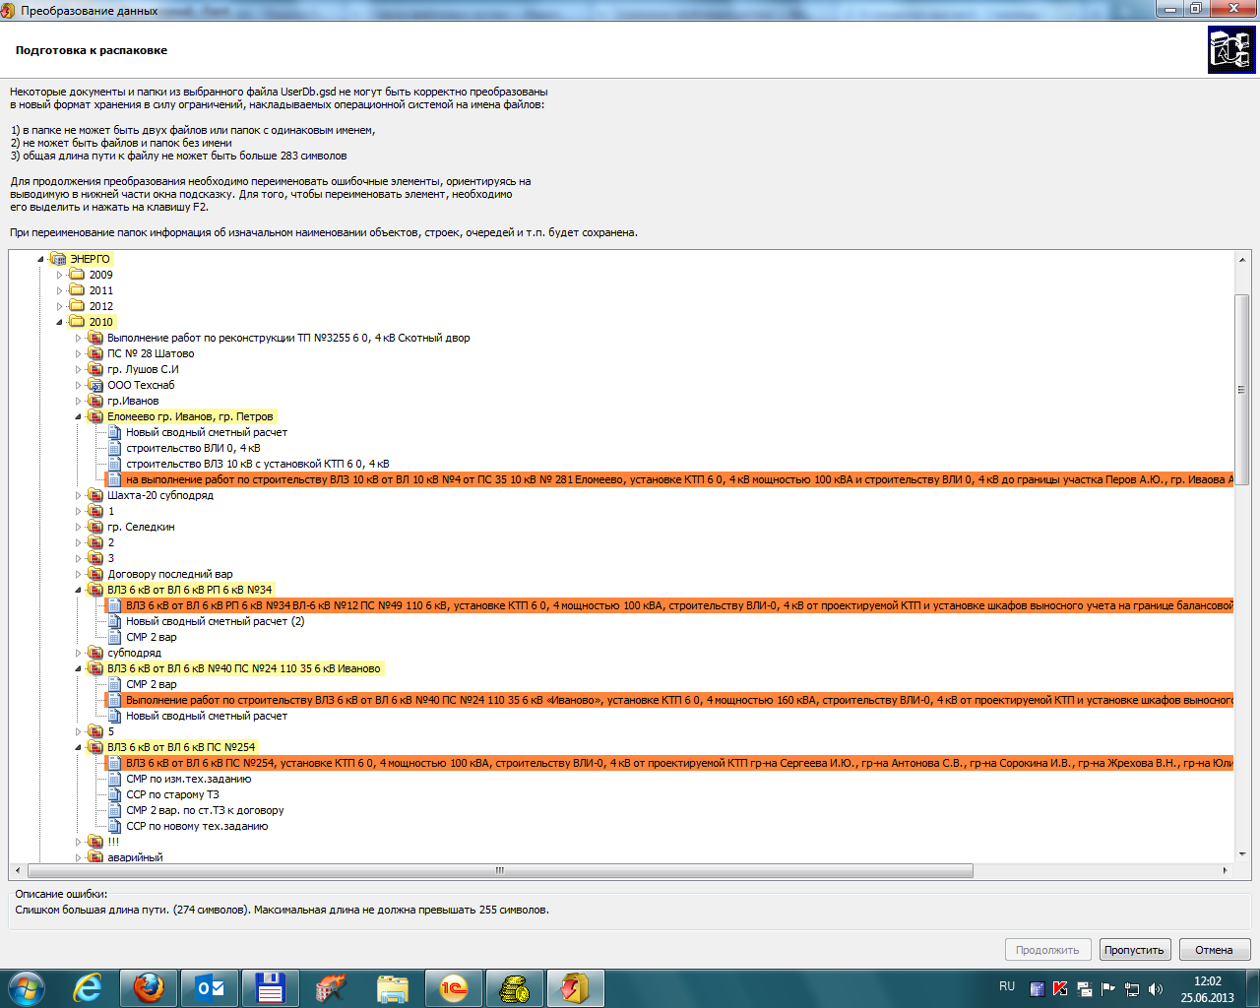
Task: Select 'Выполнение работ по реконструкции ТП №3255' item
Action: tap(288, 338)
